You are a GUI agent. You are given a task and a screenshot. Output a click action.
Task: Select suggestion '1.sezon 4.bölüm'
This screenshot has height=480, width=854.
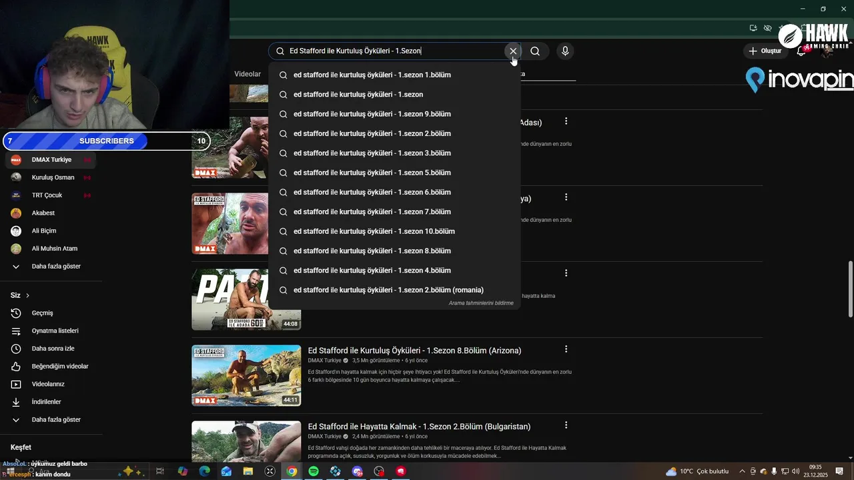click(394, 271)
